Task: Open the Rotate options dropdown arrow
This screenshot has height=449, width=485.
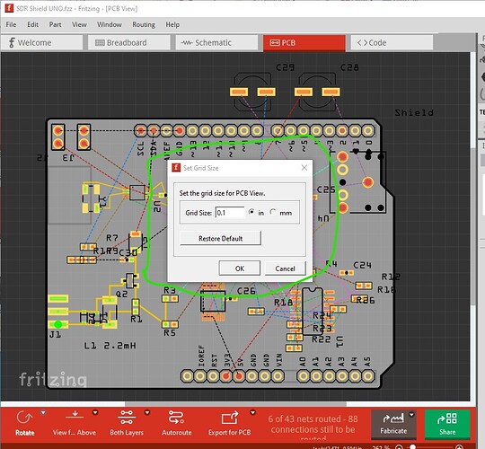Action: click(x=43, y=412)
